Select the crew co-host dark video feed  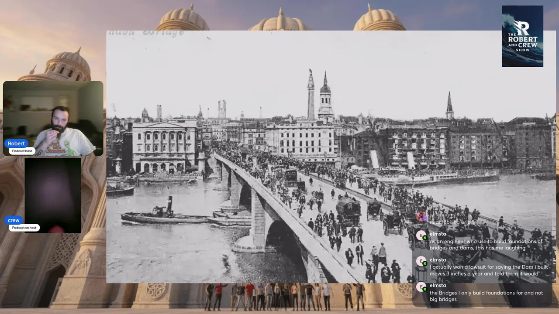pyautogui.click(x=53, y=195)
